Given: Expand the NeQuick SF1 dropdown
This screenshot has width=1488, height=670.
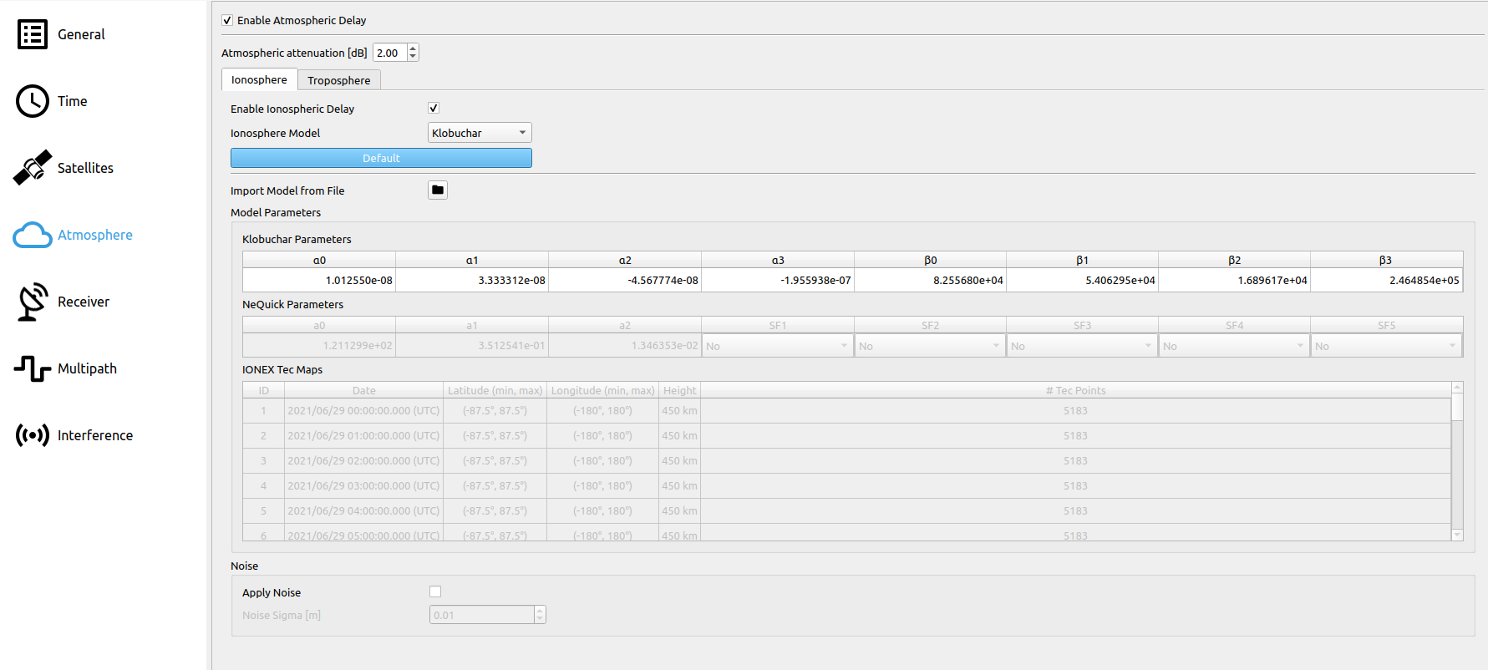Looking at the screenshot, I should coord(777,346).
